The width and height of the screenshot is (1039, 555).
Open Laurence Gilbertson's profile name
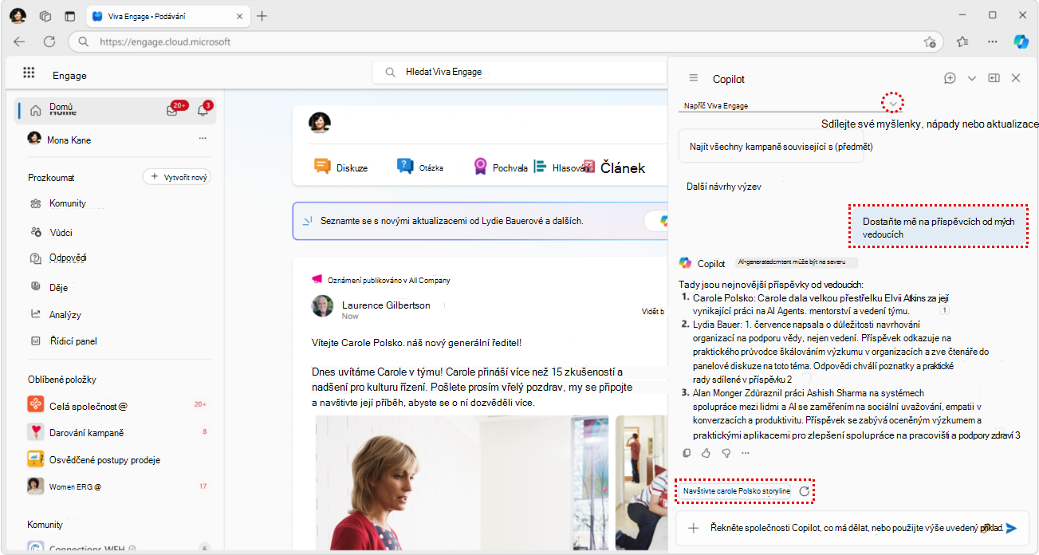click(386, 305)
